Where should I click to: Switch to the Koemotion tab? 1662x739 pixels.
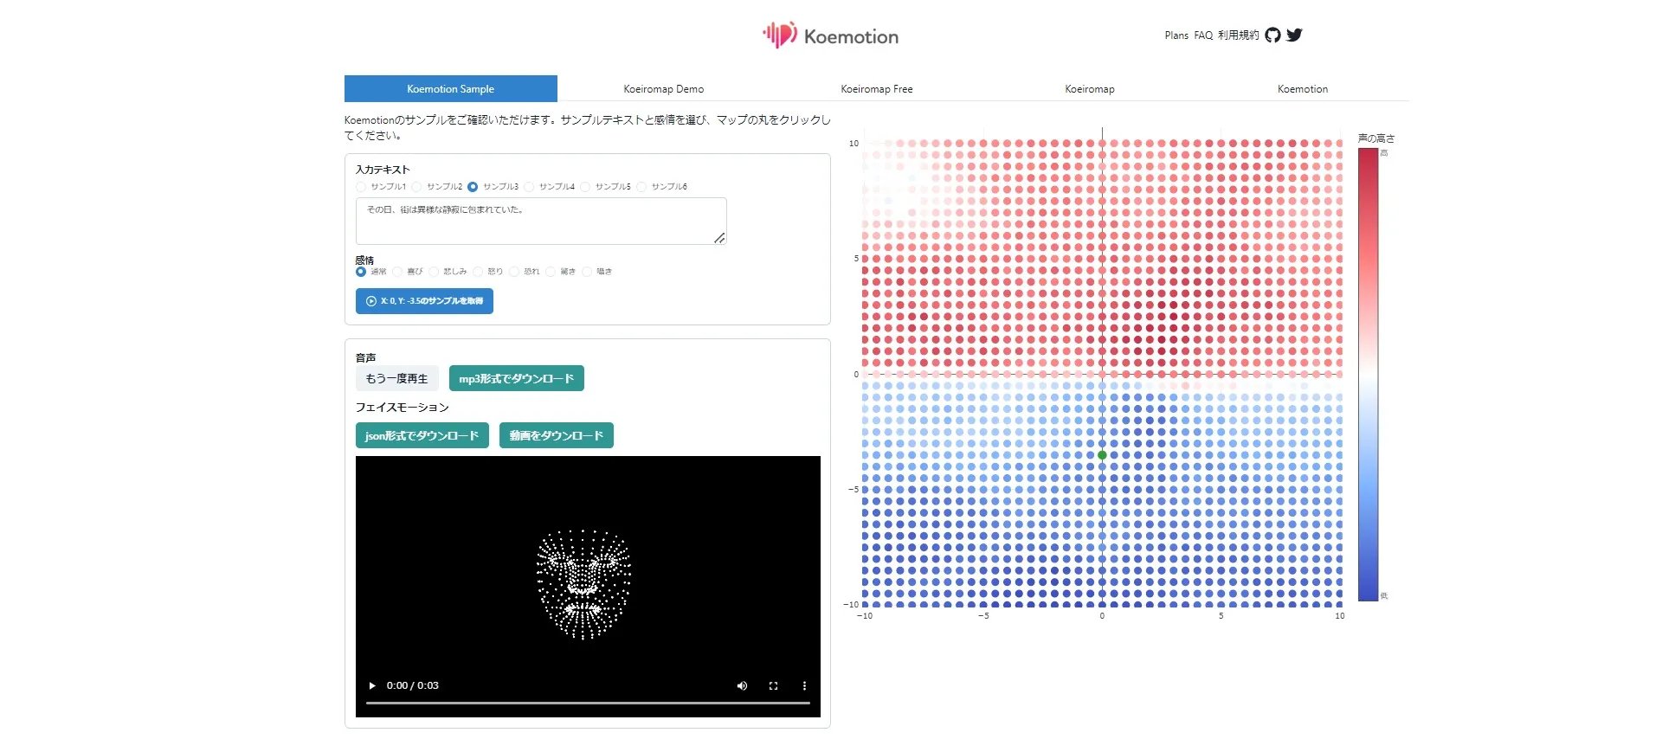pyautogui.click(x=1303, y=88)
